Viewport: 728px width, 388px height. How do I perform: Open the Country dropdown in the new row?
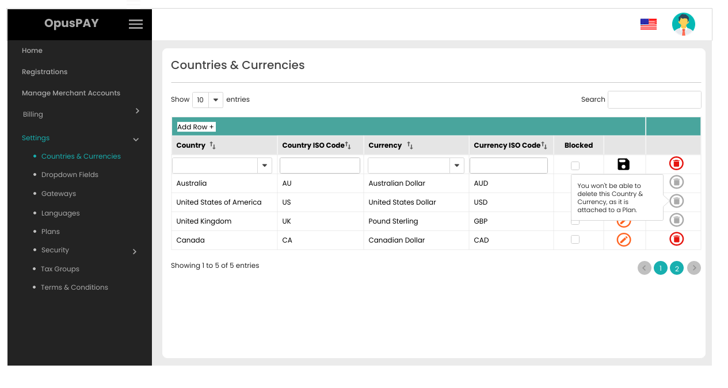coord(265,166)
